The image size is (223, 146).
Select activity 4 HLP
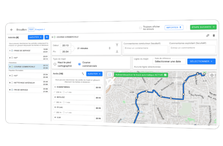[29, 75]
